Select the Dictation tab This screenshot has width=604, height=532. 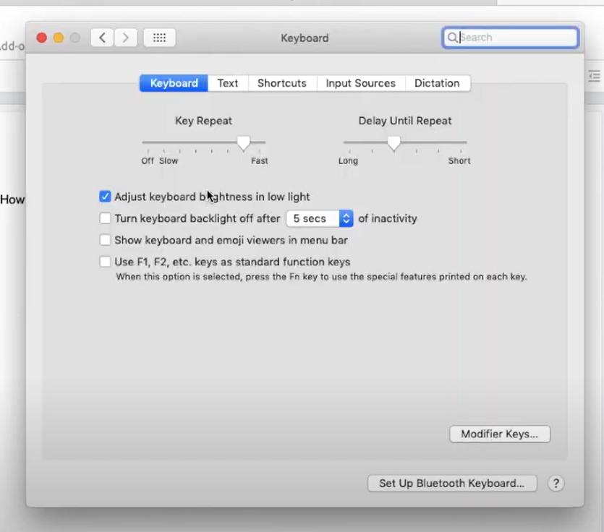pyautogui.click(x=437, y=83)
